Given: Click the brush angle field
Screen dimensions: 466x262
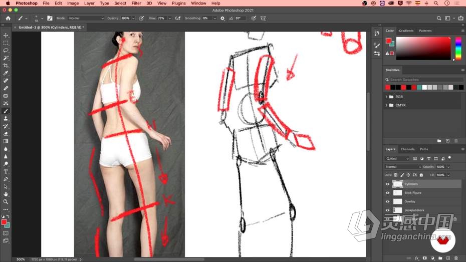Looking at the screenshot, I should [x=240, y=19].
